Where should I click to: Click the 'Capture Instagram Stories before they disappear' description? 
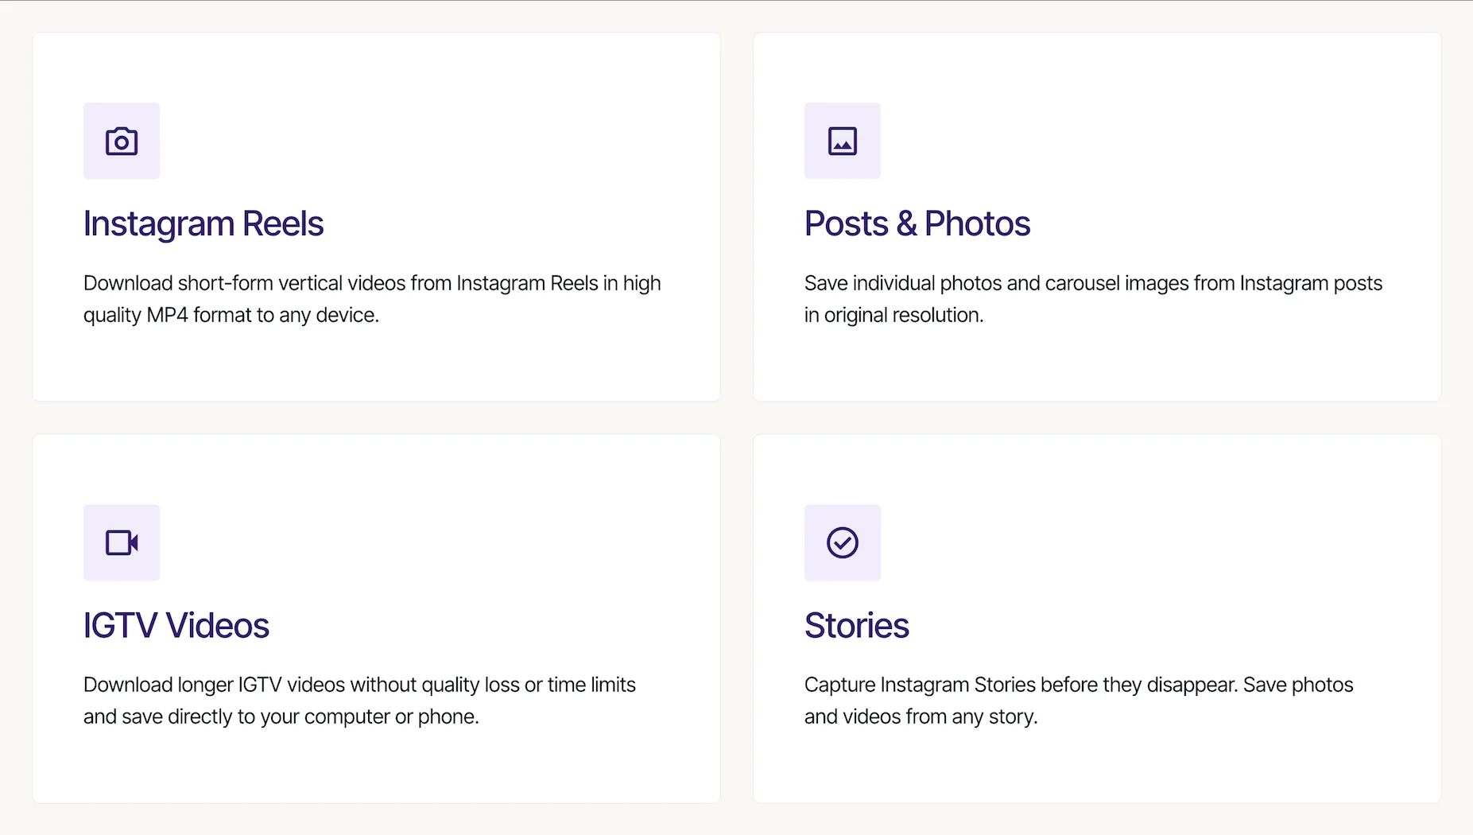click(x=1079, y=701)
